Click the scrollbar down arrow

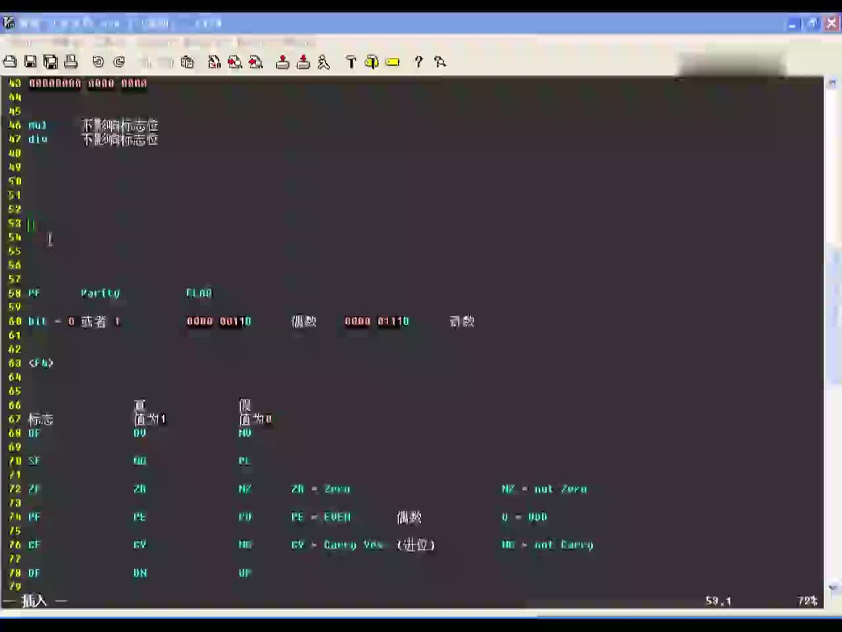[x=833, y=587]
